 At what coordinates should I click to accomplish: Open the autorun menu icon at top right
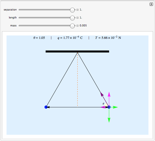pos(151,4)
